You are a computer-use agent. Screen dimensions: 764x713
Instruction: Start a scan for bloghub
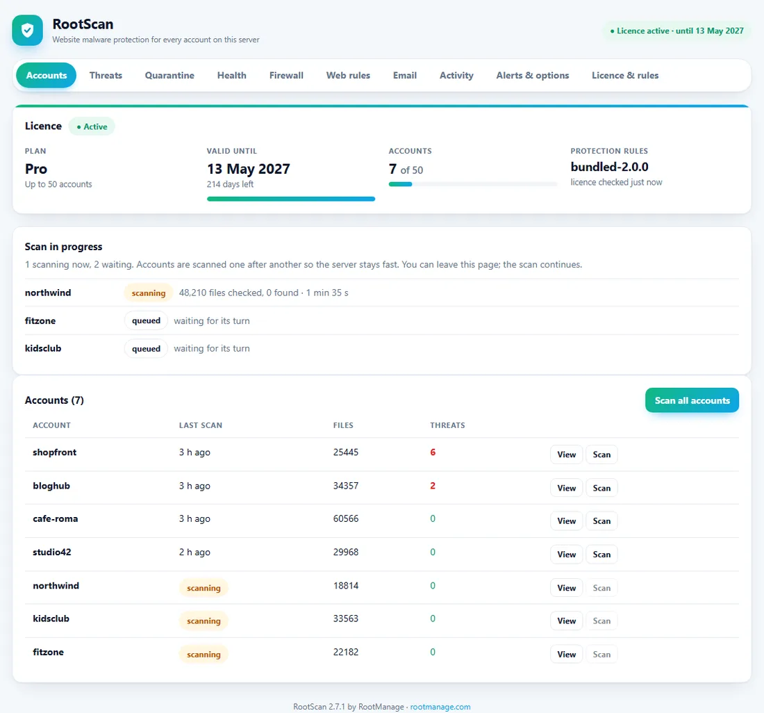click(x=601, y=488)
